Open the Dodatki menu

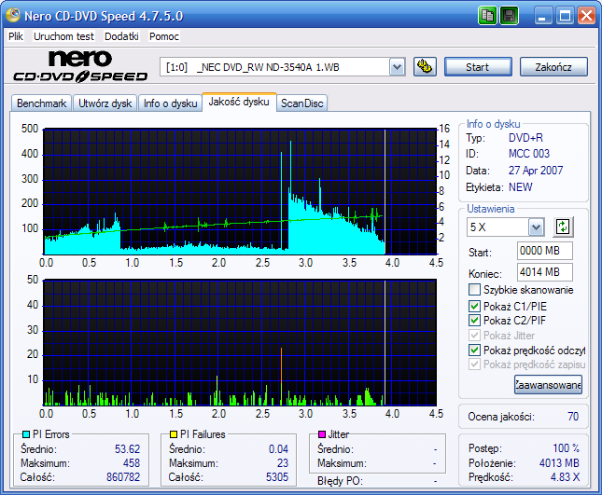click(x=121, y=36)
